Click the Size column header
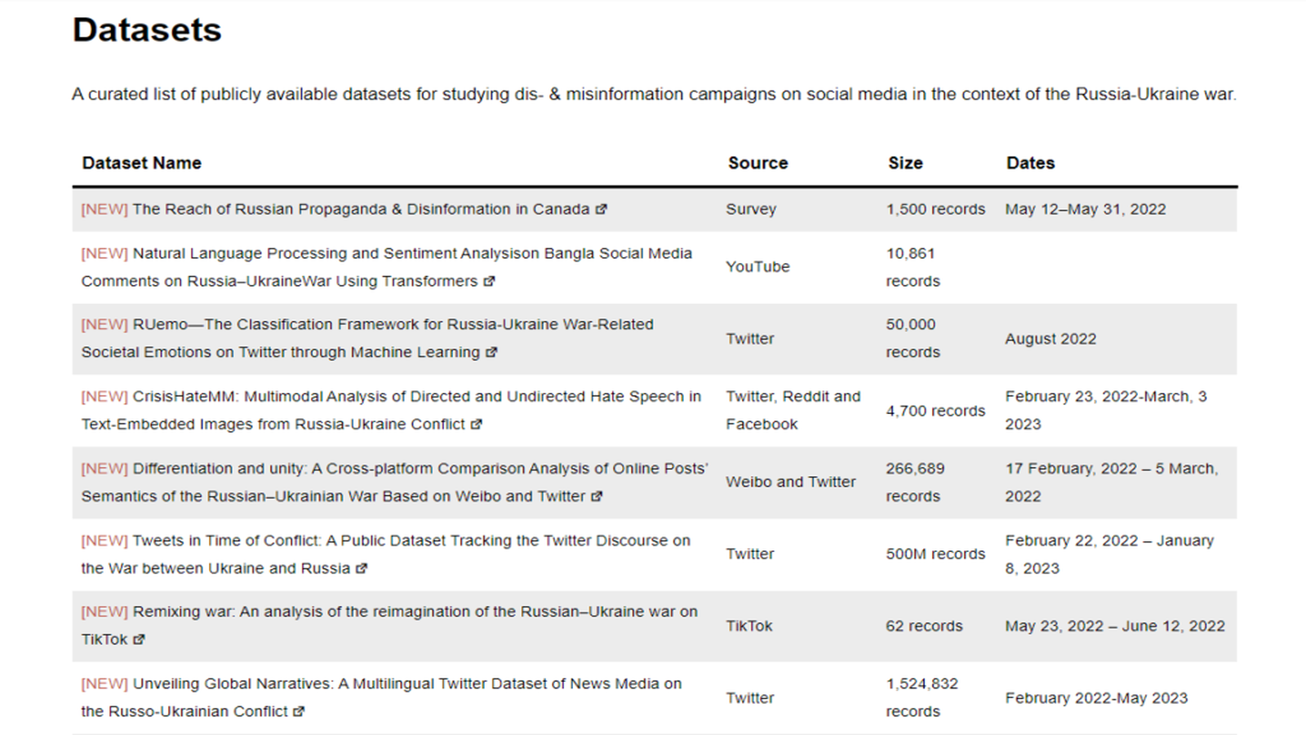 point(905,163)
